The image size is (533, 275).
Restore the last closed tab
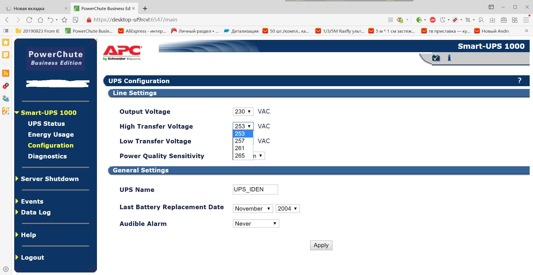50,20
